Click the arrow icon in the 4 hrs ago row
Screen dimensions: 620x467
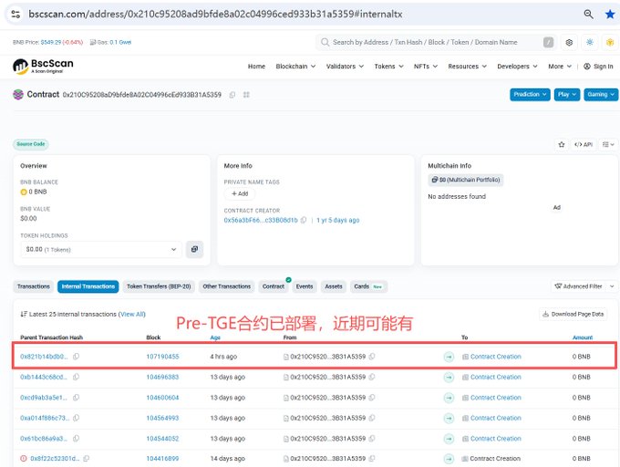(449, 357)
